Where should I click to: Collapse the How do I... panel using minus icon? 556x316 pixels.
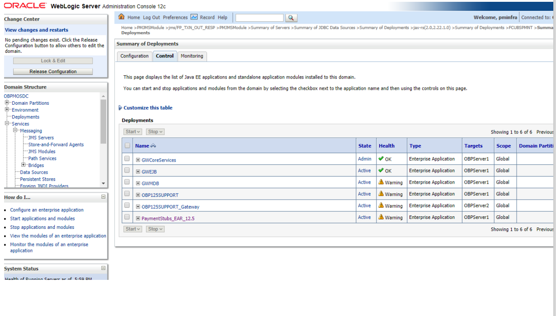[104, 197]
